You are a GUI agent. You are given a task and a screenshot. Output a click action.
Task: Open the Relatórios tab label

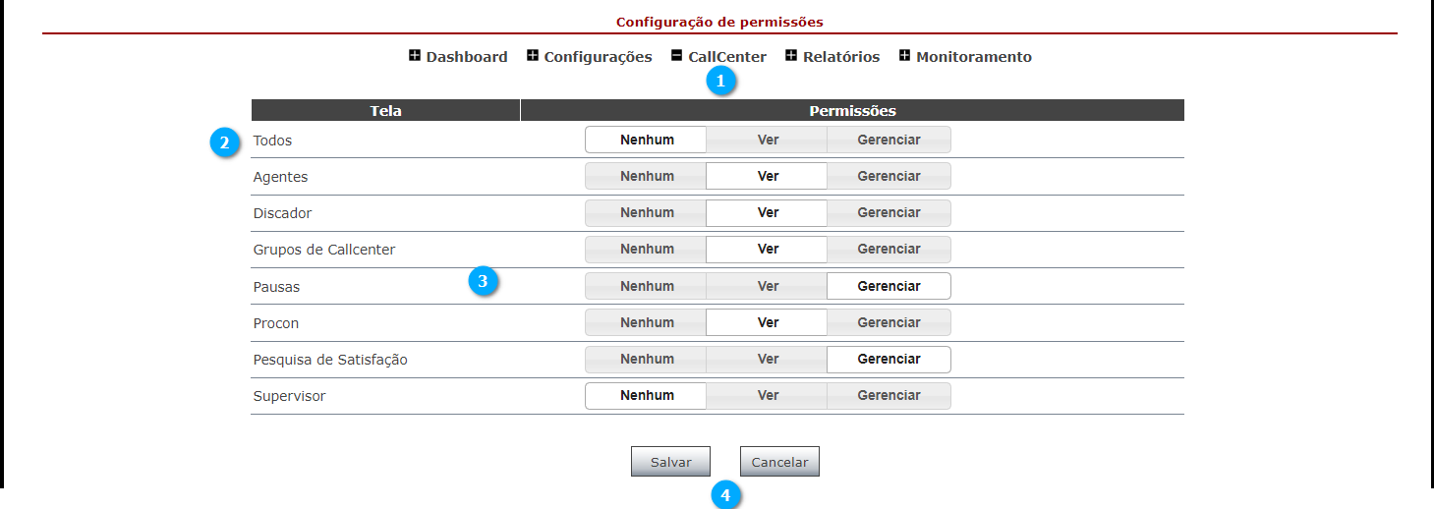tap(841, 57)
